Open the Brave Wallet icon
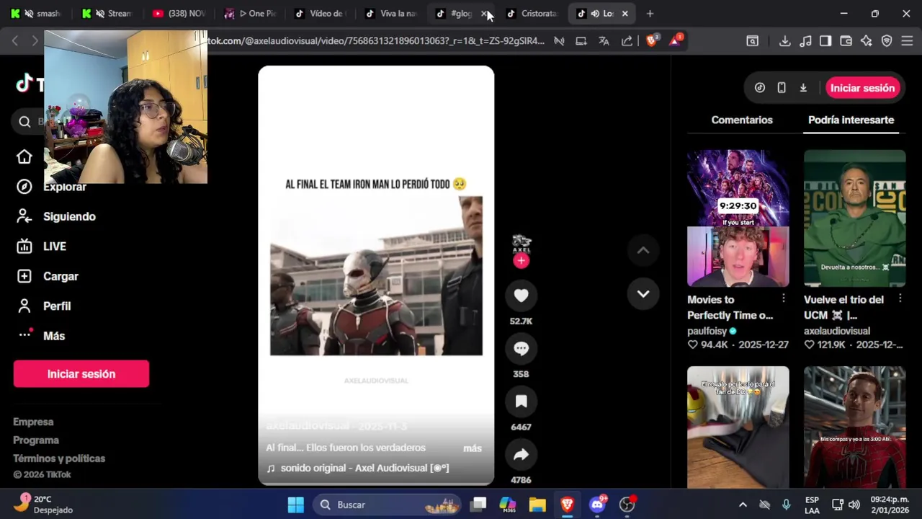The height and width of the screenshot is (519, 922). [846, 41]
